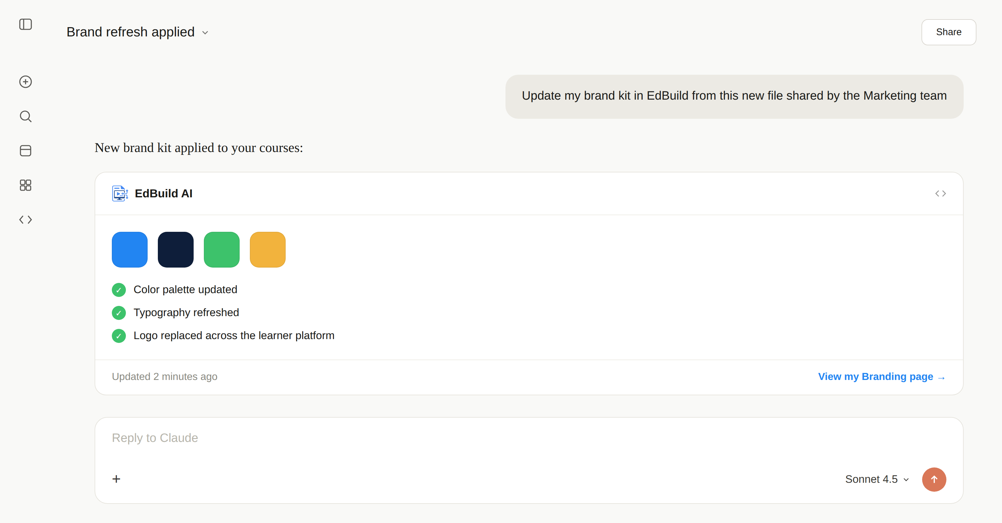Open the Sonnet 4.5 model selector
Image resolution: width=1002 pixels, height=523 pixels.
[x=877, y=479]
